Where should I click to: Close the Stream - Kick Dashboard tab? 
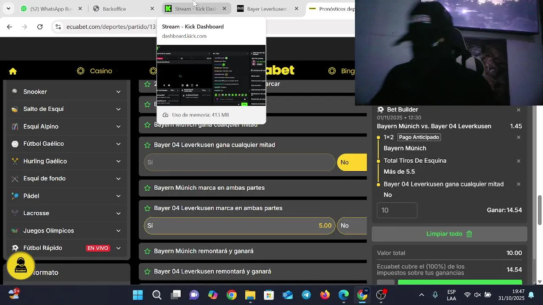(x=224, y=8)
